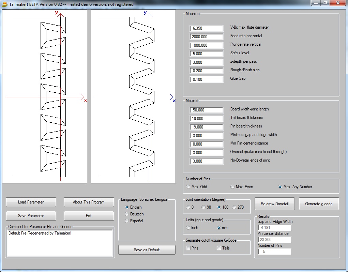Enable separate cutoff G-code for Pins
This screenshot has height=272, width=348.
188,248
